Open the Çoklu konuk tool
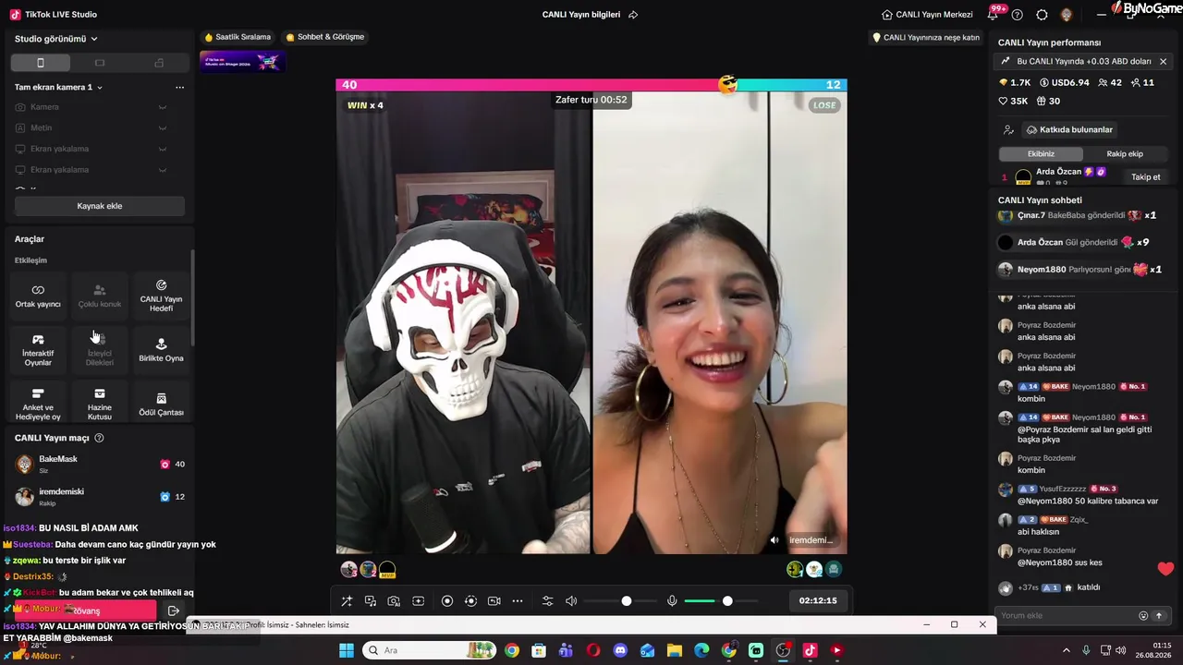The height and width of the screenshot is (665, 1183). tap(100, 296)
